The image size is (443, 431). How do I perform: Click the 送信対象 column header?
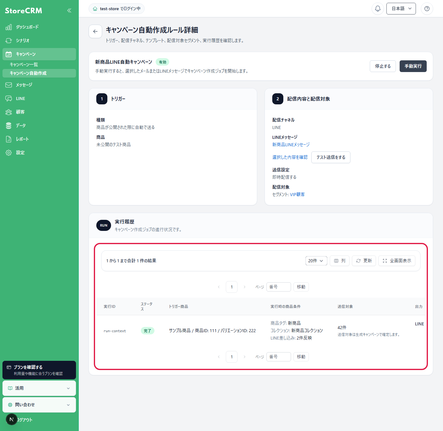click(345, 307)
